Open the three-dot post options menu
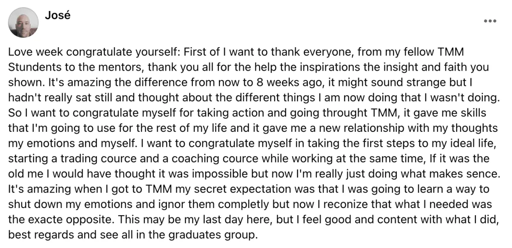Screen dimensions: 512x248 pos(490,21)
